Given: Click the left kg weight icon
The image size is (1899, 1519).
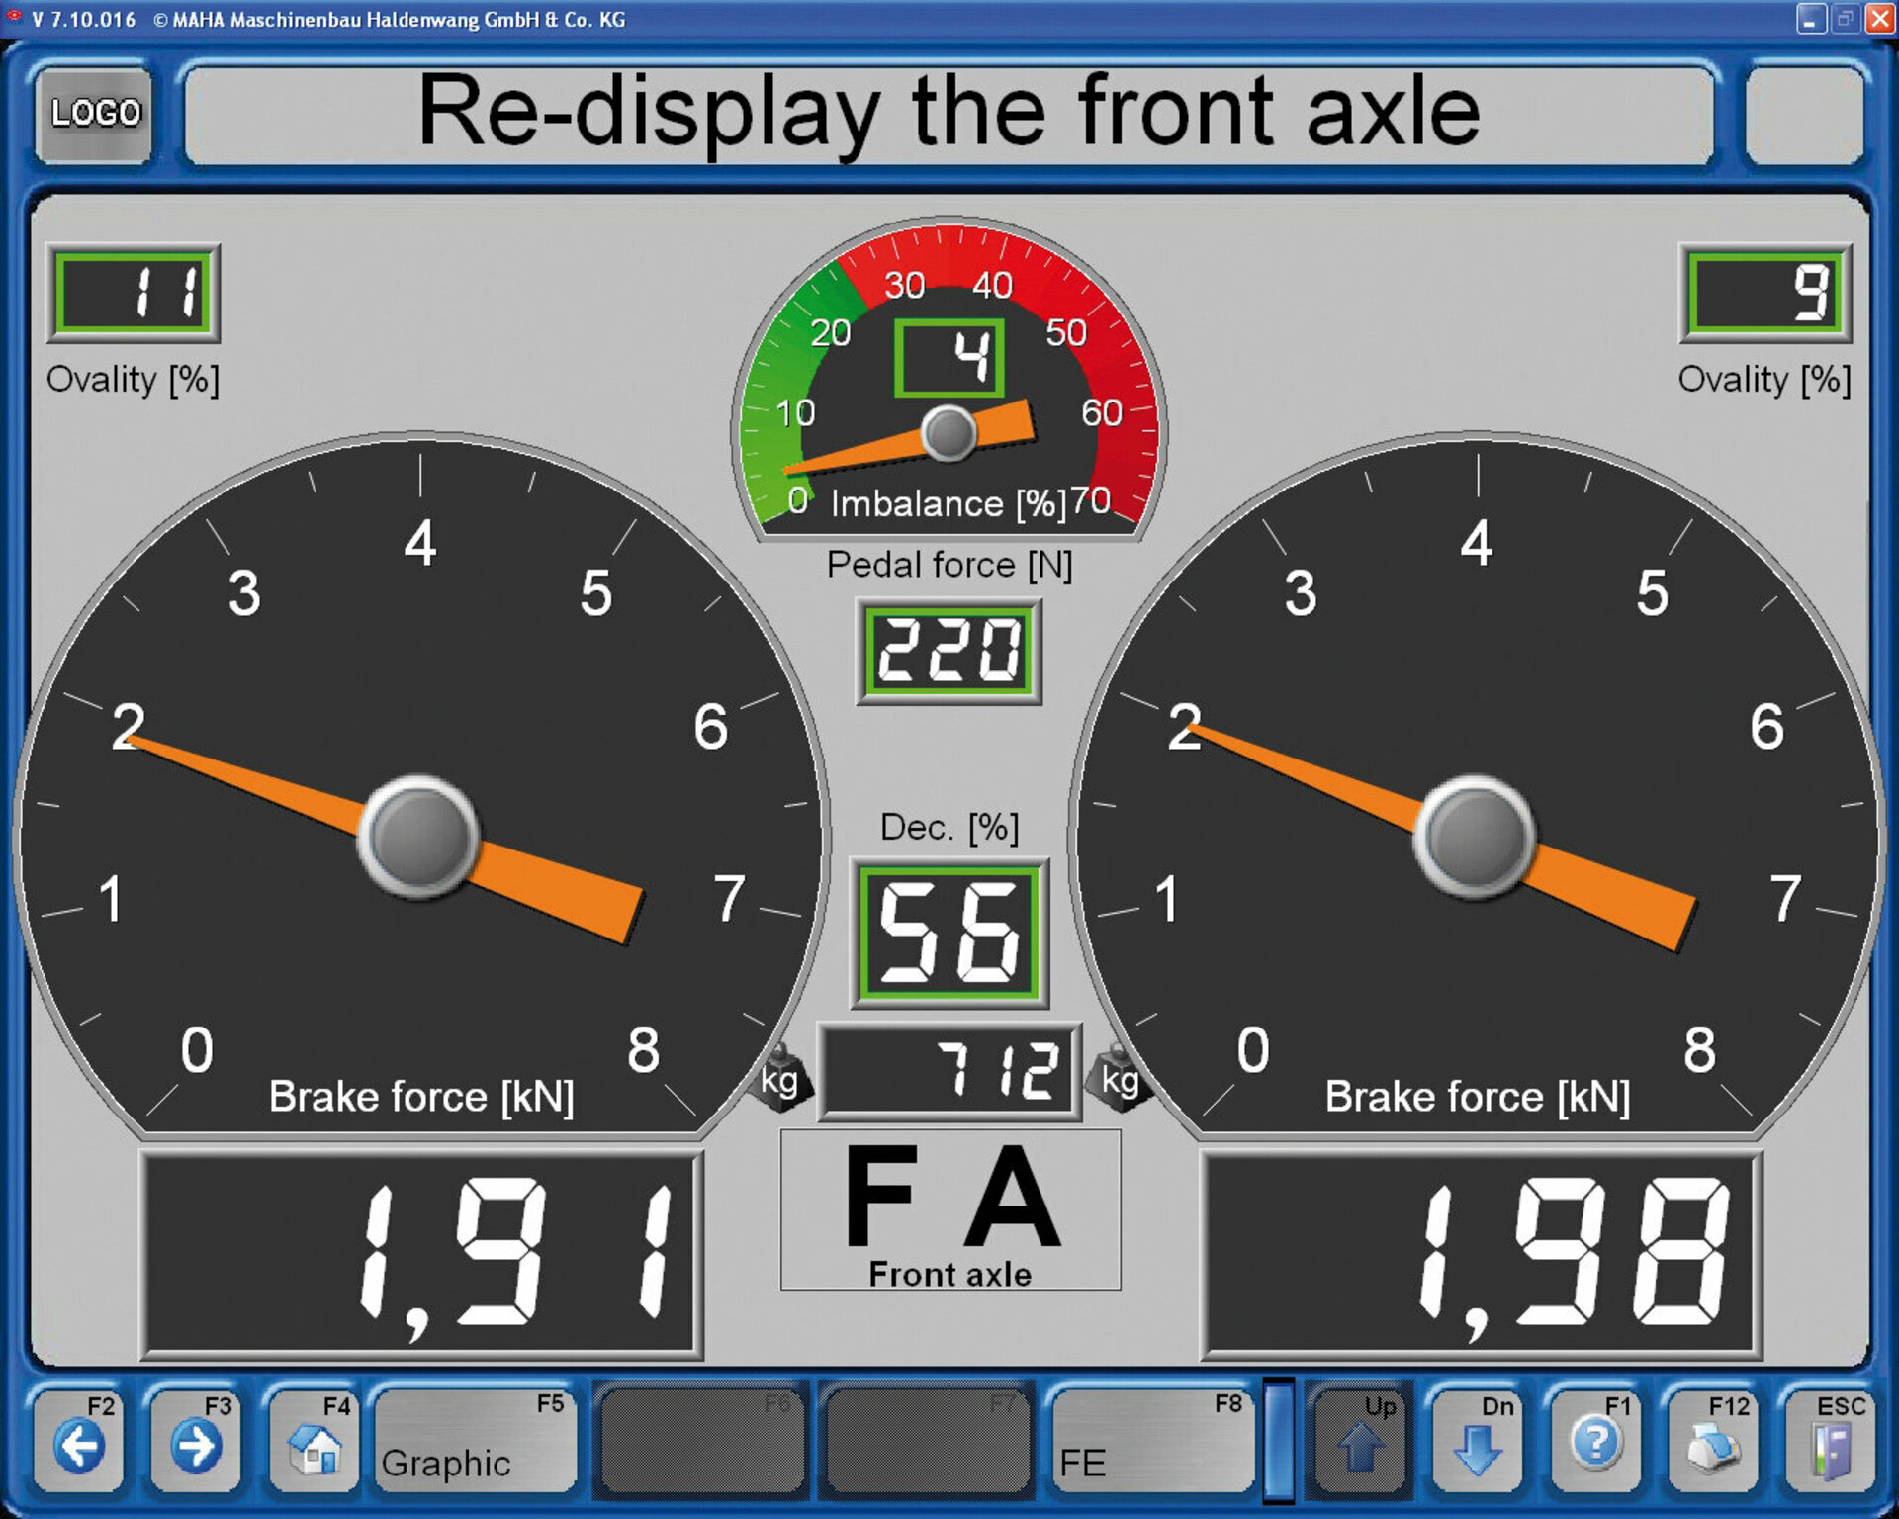Looking at the screenshot, I should [781, 1079].
